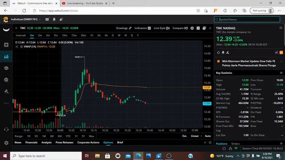Click the Webull user avatar
The width and height of the screenshot is (285, 160).
(6, 20)
